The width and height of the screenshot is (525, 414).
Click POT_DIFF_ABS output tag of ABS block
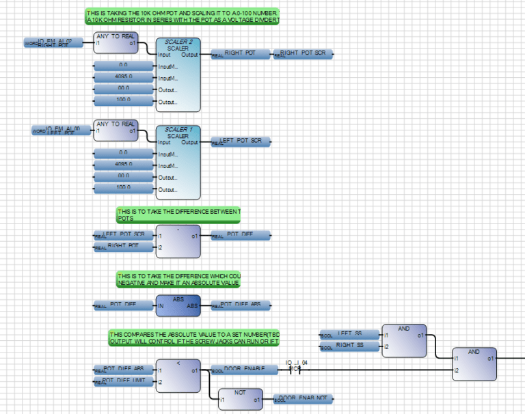pos(241,305)
